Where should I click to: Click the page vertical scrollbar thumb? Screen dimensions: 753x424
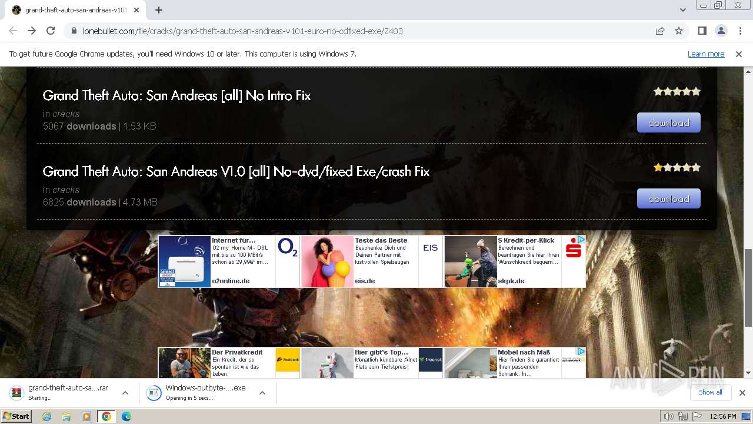point(748,287)
